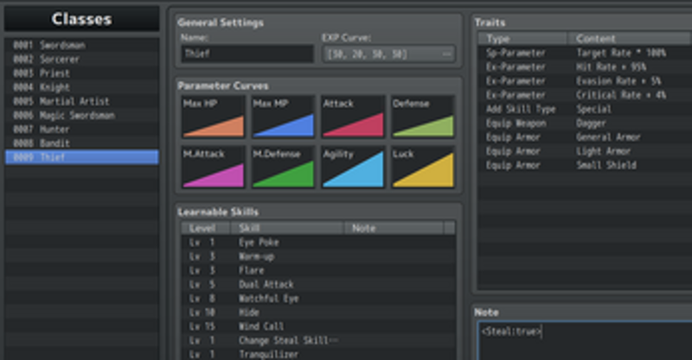This screenshot has height=360, width=692.
Task: Open the Max MP parameter curve
Action: pyautogui.click(x=284, y=117)
